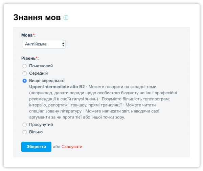This screenshot has height=171, width=203.
Task: Choose the Середній level radio button
Action: pos(24,73)
